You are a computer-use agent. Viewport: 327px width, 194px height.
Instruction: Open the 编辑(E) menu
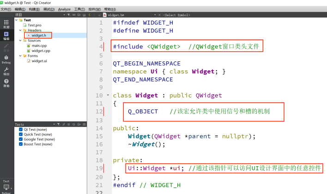point(20,9)
